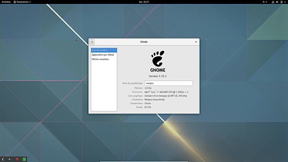Open the volume icon in top bar
Image resolution: width=288 pixels, height=162 pixels.
click(277, 2)
